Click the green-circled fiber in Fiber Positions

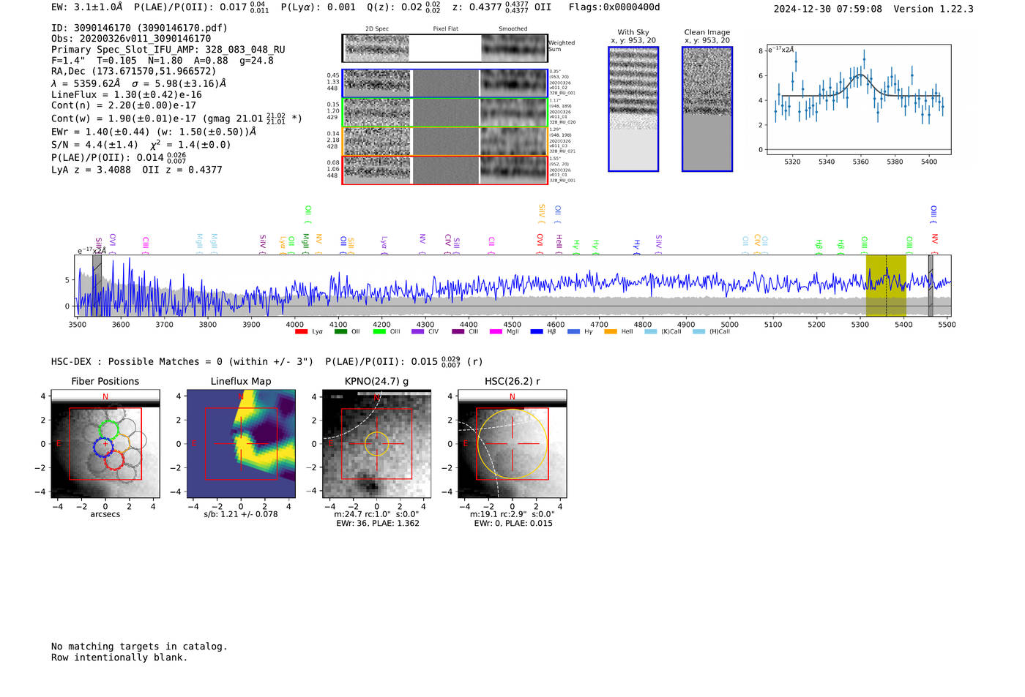click(110, 430)
